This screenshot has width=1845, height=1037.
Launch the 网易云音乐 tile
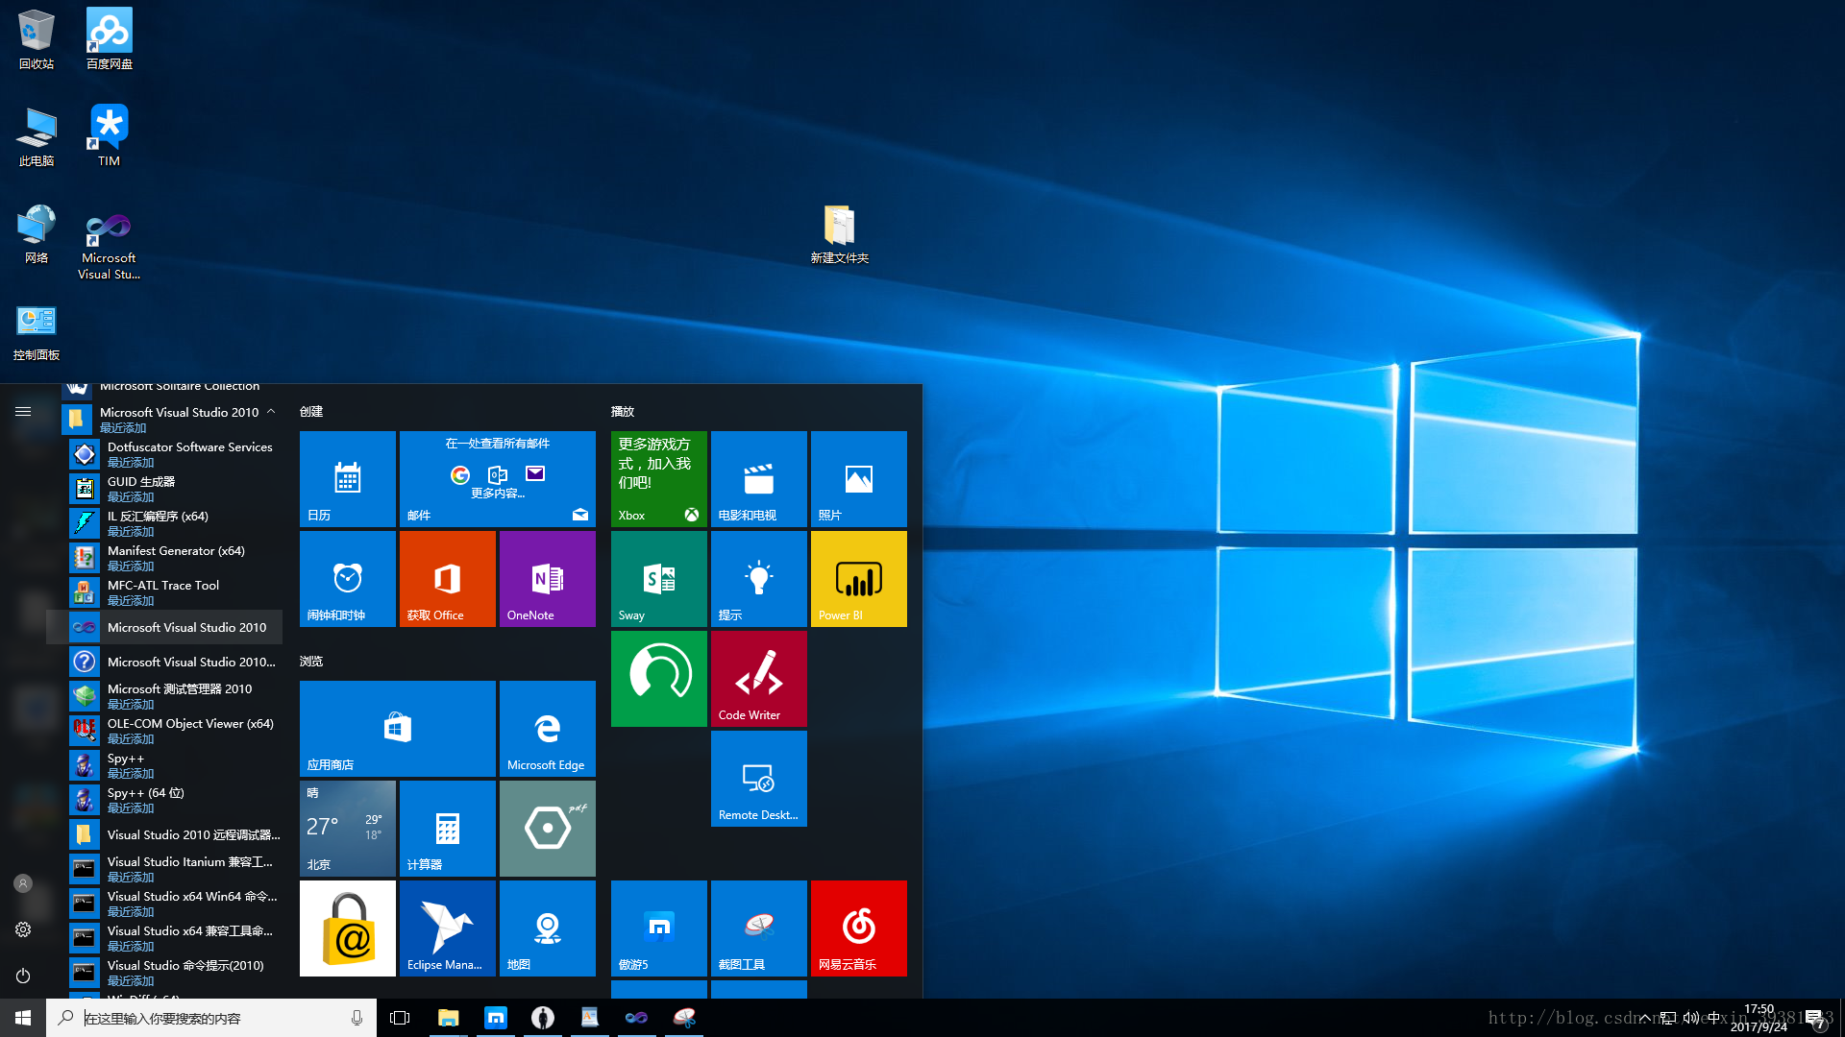[x=859, y=928]
